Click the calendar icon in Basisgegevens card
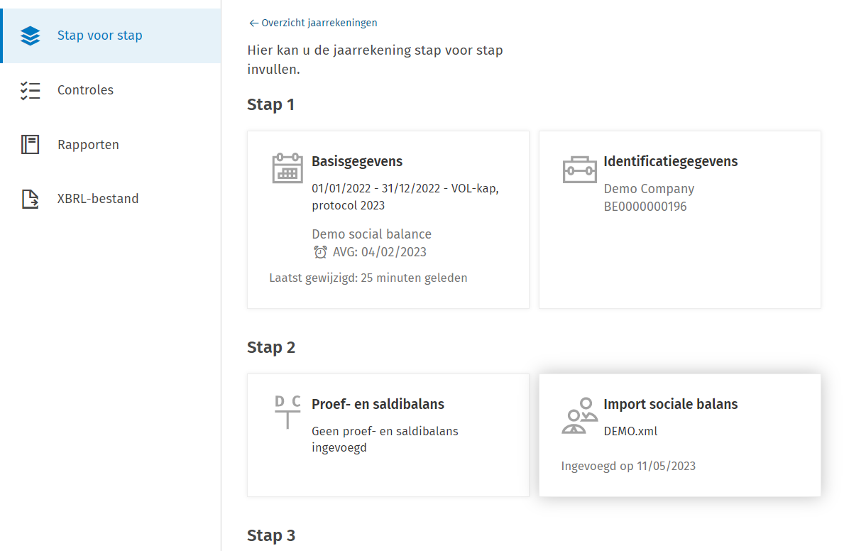 coord(287,168)
